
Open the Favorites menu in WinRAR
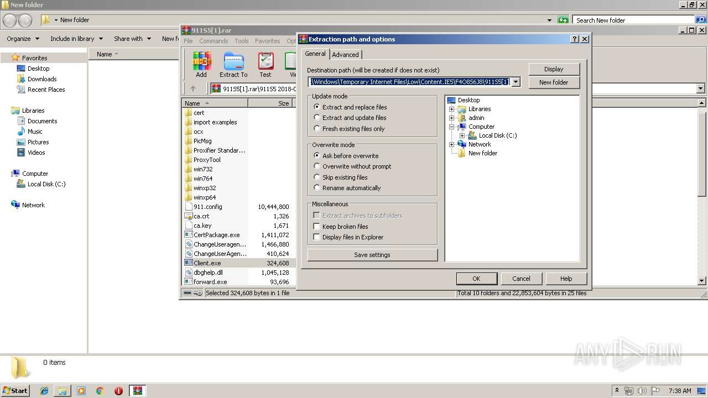[x=268, y=41]
